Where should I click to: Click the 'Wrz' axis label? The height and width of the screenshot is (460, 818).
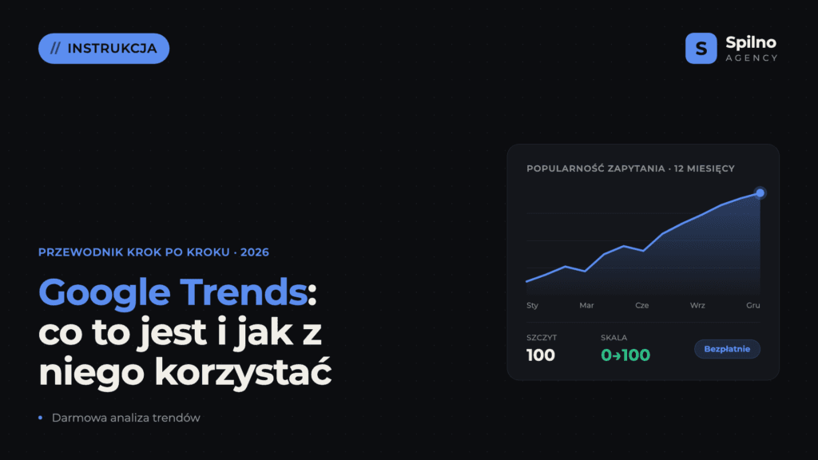tap(697, 305)
